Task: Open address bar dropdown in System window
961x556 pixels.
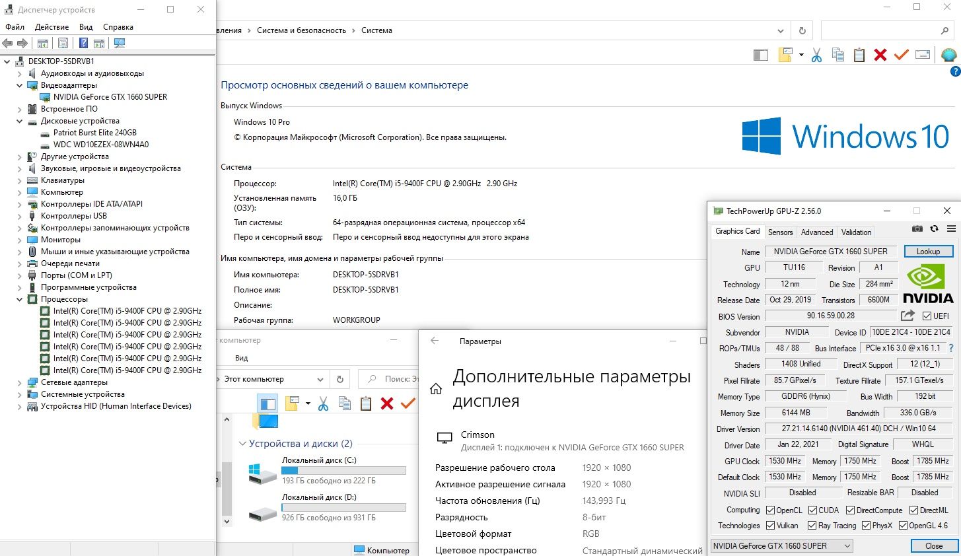Action: pos(780,30)
